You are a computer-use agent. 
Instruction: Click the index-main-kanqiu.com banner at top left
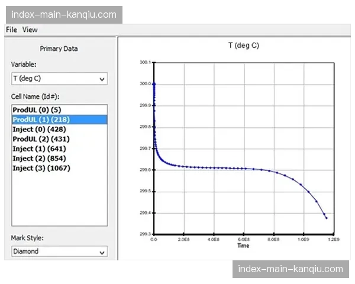click(64, 14)
